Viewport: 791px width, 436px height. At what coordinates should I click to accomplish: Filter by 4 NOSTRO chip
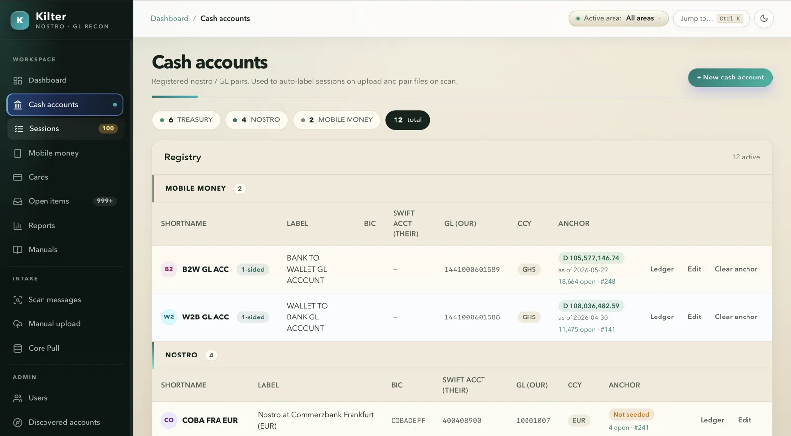[256, 120]
